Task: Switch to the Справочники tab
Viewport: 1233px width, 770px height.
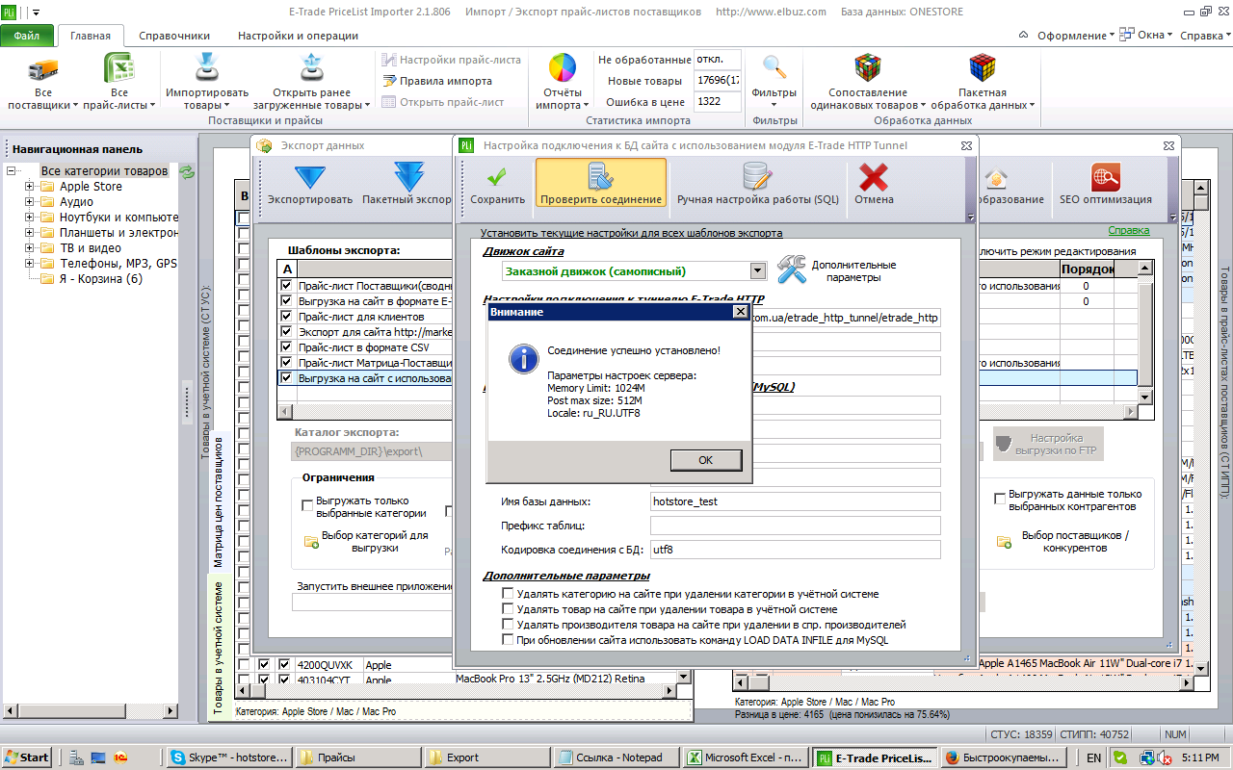Action: tap(174, 36)
